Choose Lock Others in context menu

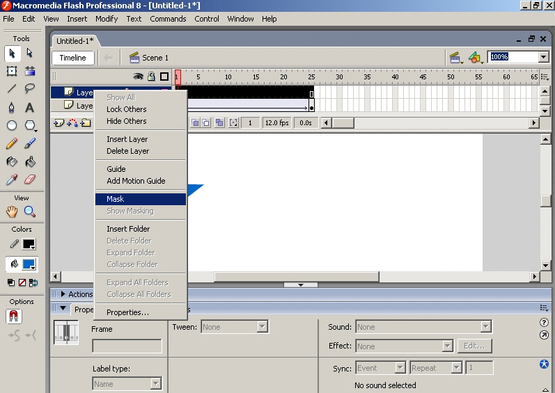click(x=141, y=109)
